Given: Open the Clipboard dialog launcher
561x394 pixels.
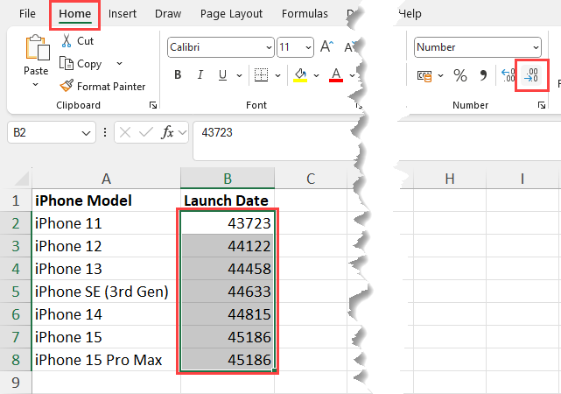Looking at the screenshot, I should [153, 105].
